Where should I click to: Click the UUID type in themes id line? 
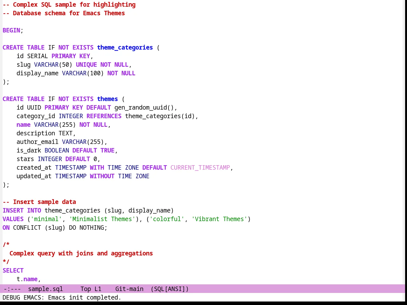[34, 107]
